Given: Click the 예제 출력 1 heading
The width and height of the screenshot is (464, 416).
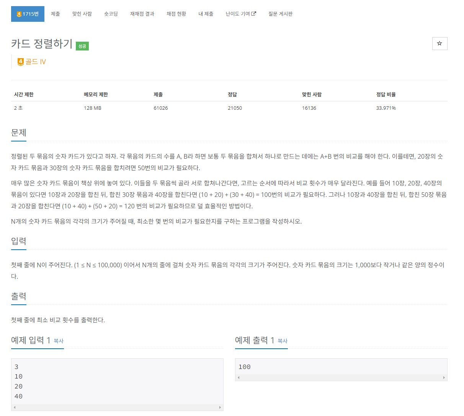Looking at the screenshot, I should (255, 340).
